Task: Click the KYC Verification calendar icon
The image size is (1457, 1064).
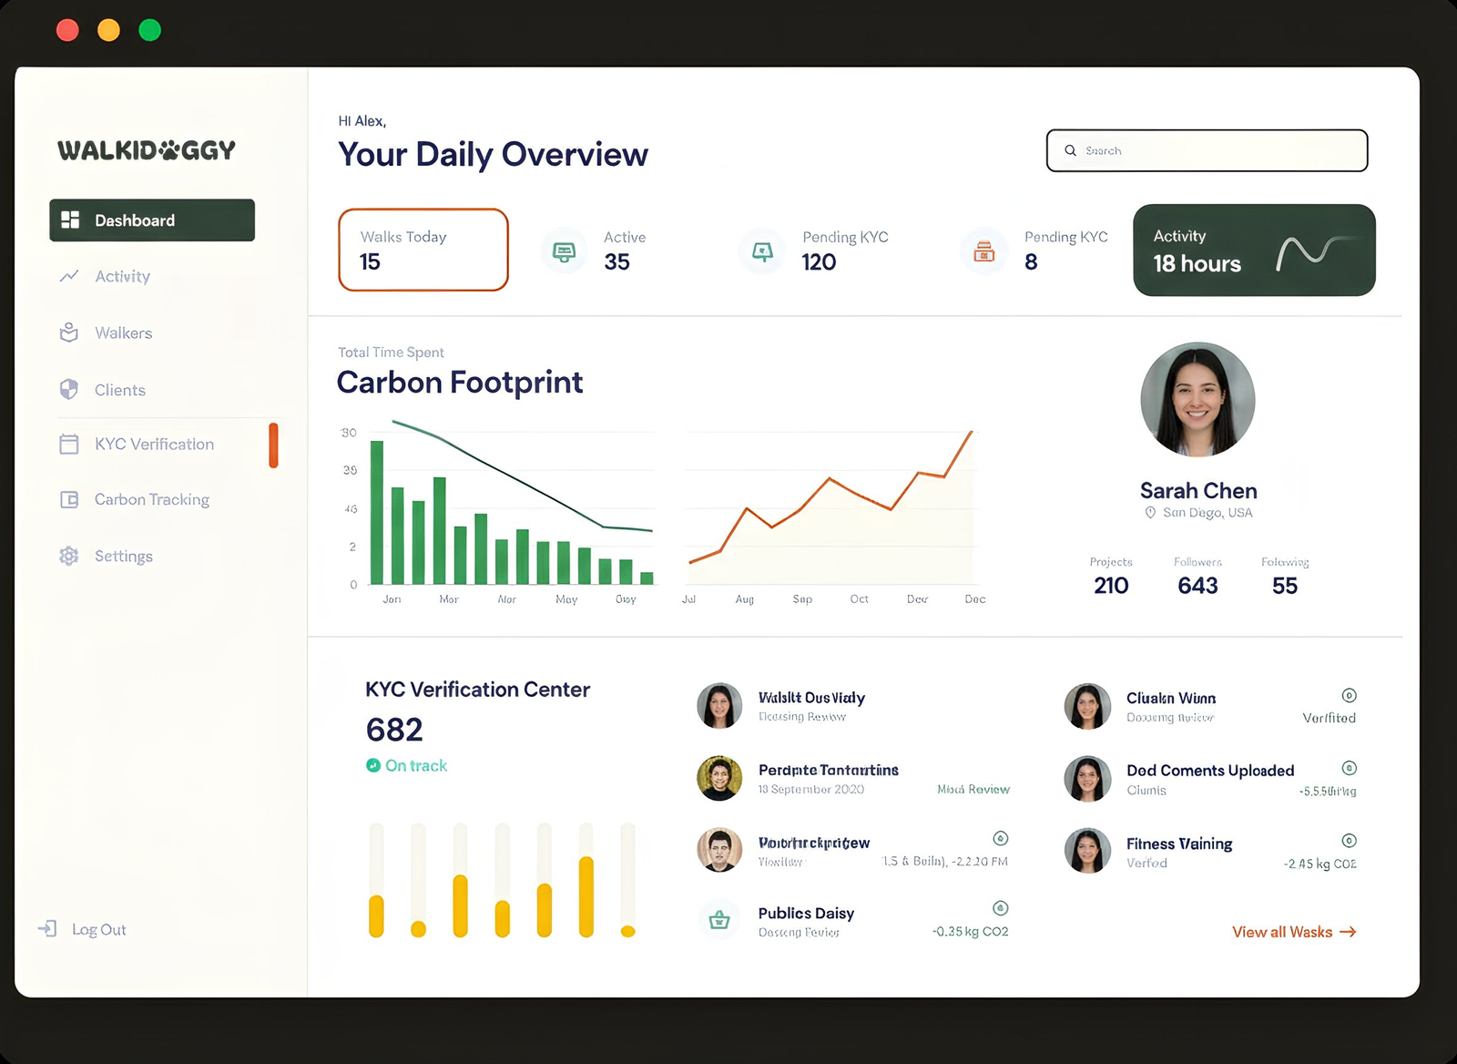Action: pos(69,445)
